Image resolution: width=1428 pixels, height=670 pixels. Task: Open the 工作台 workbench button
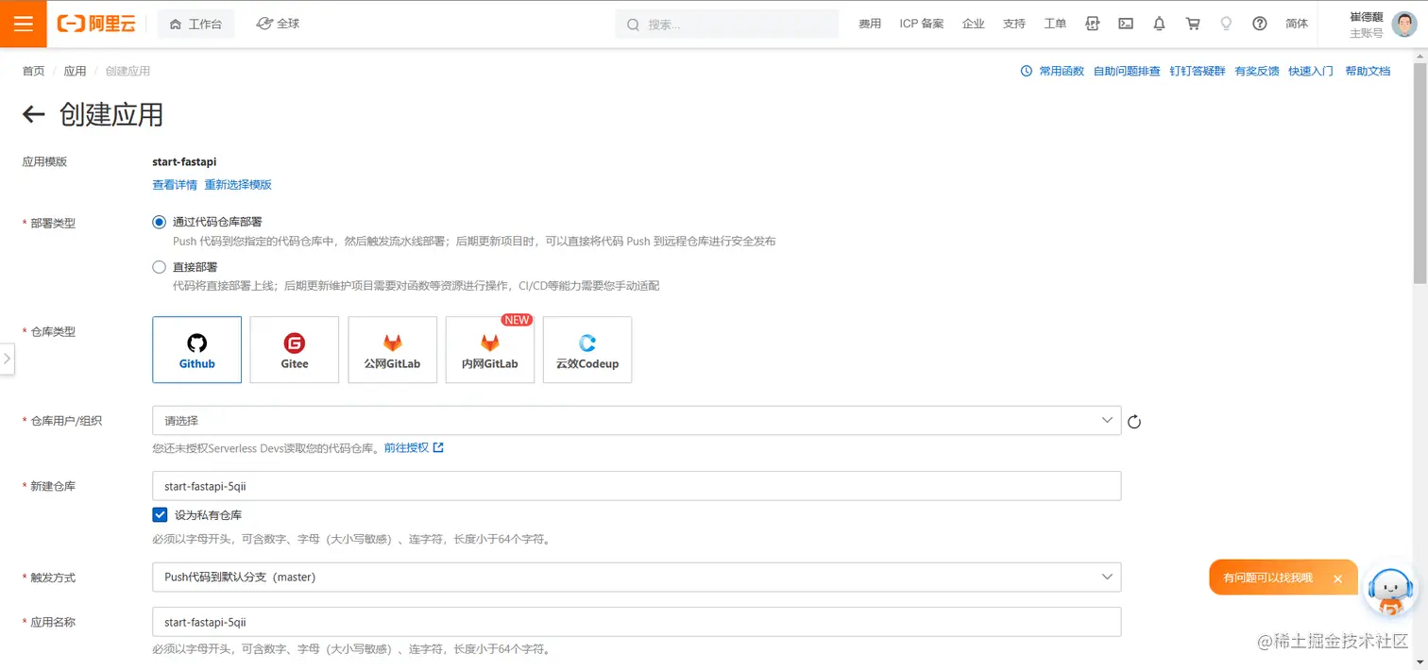tap(195, 24)
